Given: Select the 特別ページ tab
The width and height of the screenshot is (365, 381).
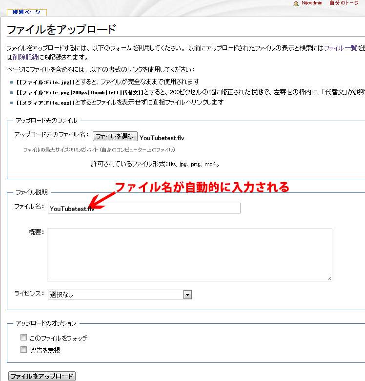Looking at the screenshot, I should click(x=26, y=12).
